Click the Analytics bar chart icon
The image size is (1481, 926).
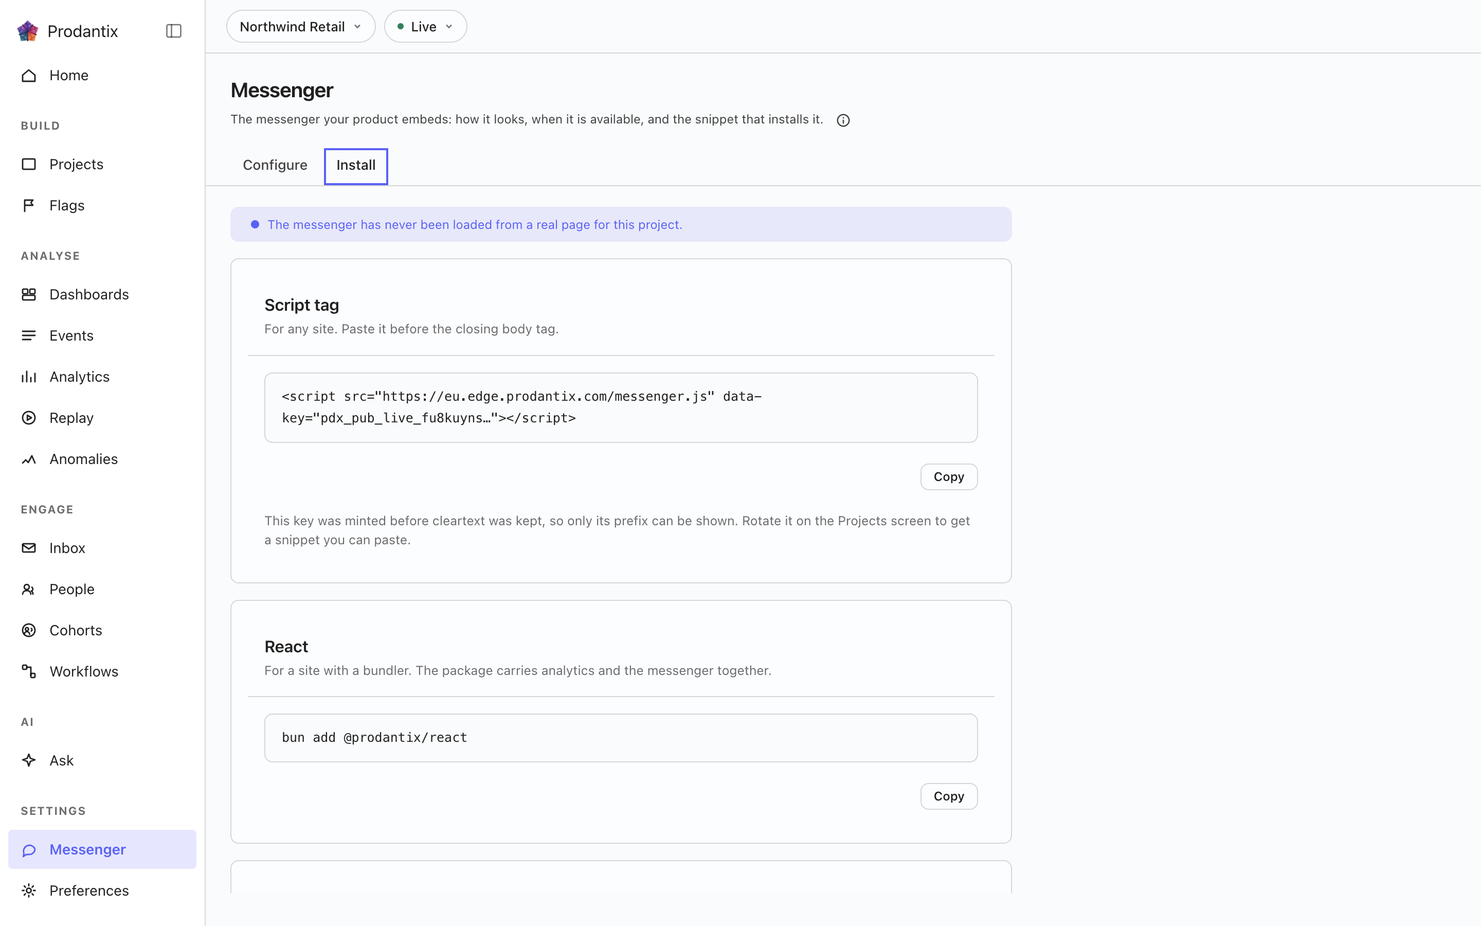(x=29, y=377)
